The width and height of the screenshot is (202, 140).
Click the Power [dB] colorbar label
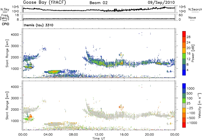tap(193, 53)
